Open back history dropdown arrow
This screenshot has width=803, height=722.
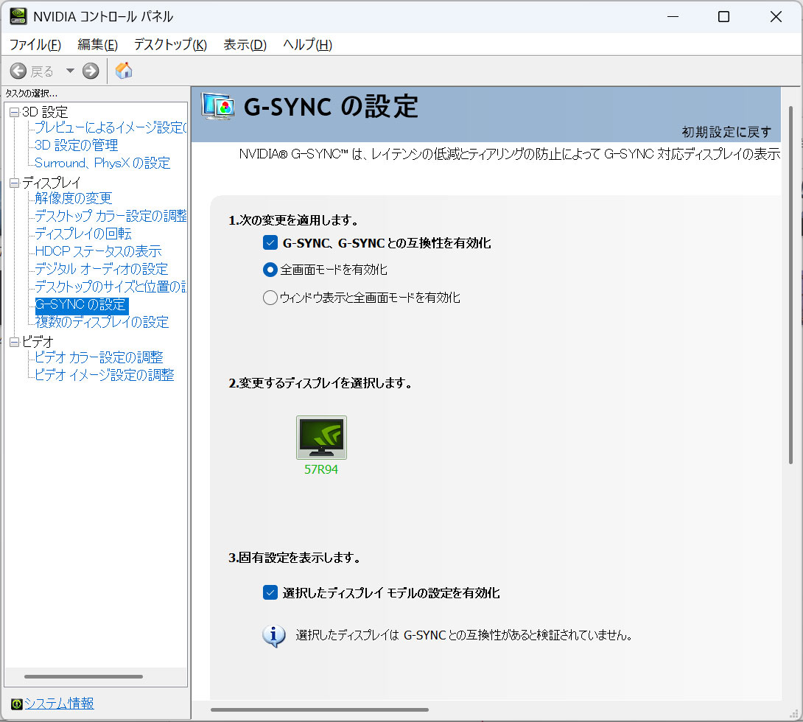pos(70,71)
